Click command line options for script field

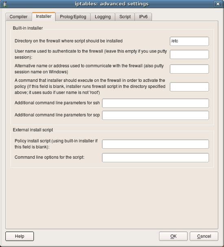coord(156,158)
